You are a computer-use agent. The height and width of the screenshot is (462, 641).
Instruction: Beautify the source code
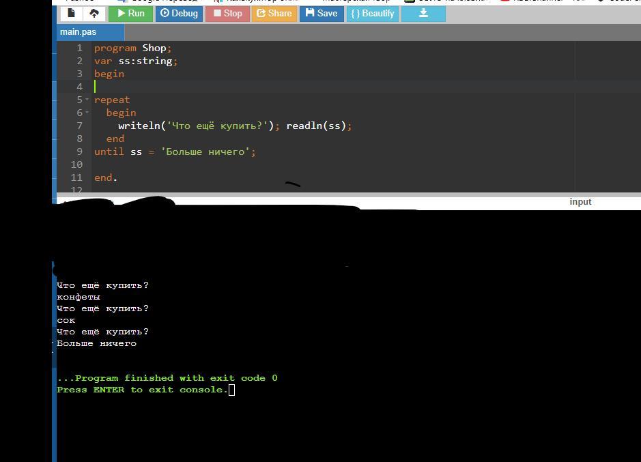pyautogui.click(x=373, y=13)
